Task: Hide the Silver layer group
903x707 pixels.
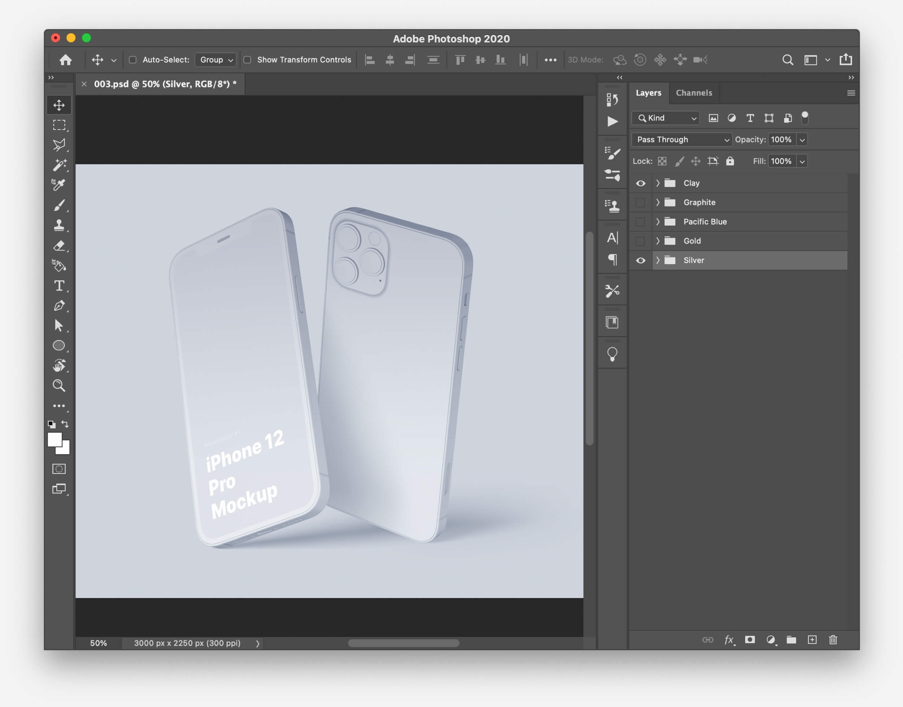Action: (640, 260)
